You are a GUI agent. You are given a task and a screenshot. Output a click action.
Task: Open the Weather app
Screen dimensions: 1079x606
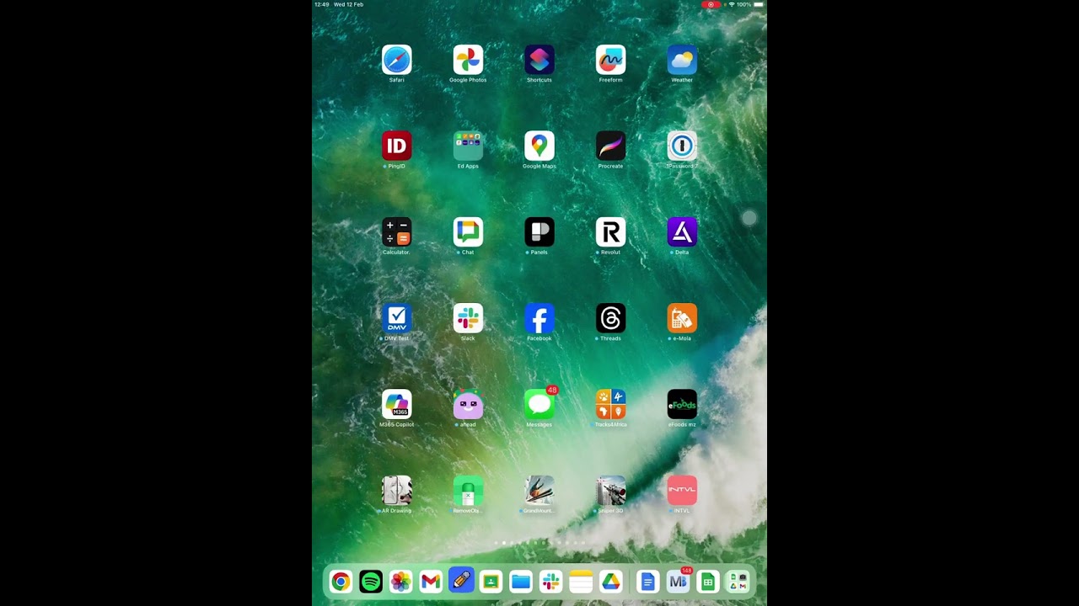point(682,60)
